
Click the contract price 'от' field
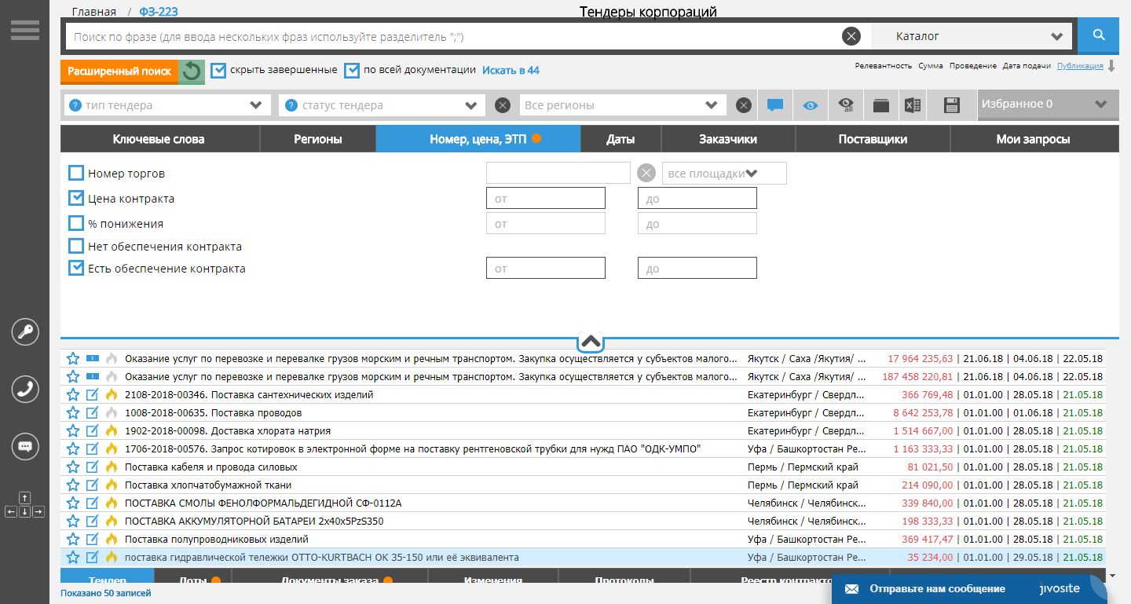(546, 199)
